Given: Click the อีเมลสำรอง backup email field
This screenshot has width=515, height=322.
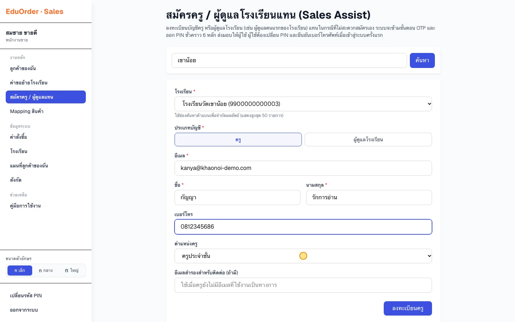Looking at the screenshot, I should (x=303, y=285).
